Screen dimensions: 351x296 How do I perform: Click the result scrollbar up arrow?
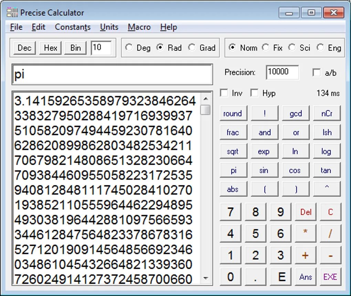click(205, 99)
